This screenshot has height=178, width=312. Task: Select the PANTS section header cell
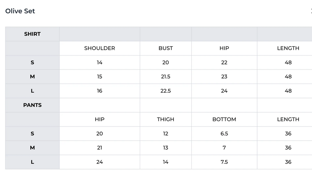click(32, 105)
